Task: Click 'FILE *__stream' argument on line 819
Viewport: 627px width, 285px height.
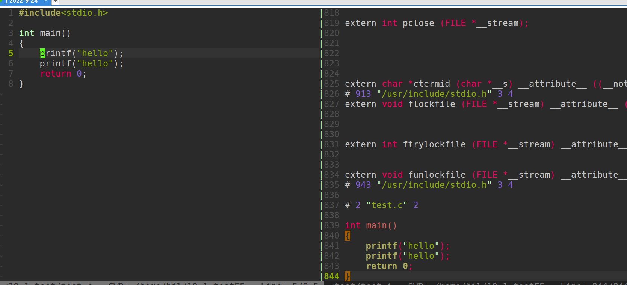Action: (482, 23)
